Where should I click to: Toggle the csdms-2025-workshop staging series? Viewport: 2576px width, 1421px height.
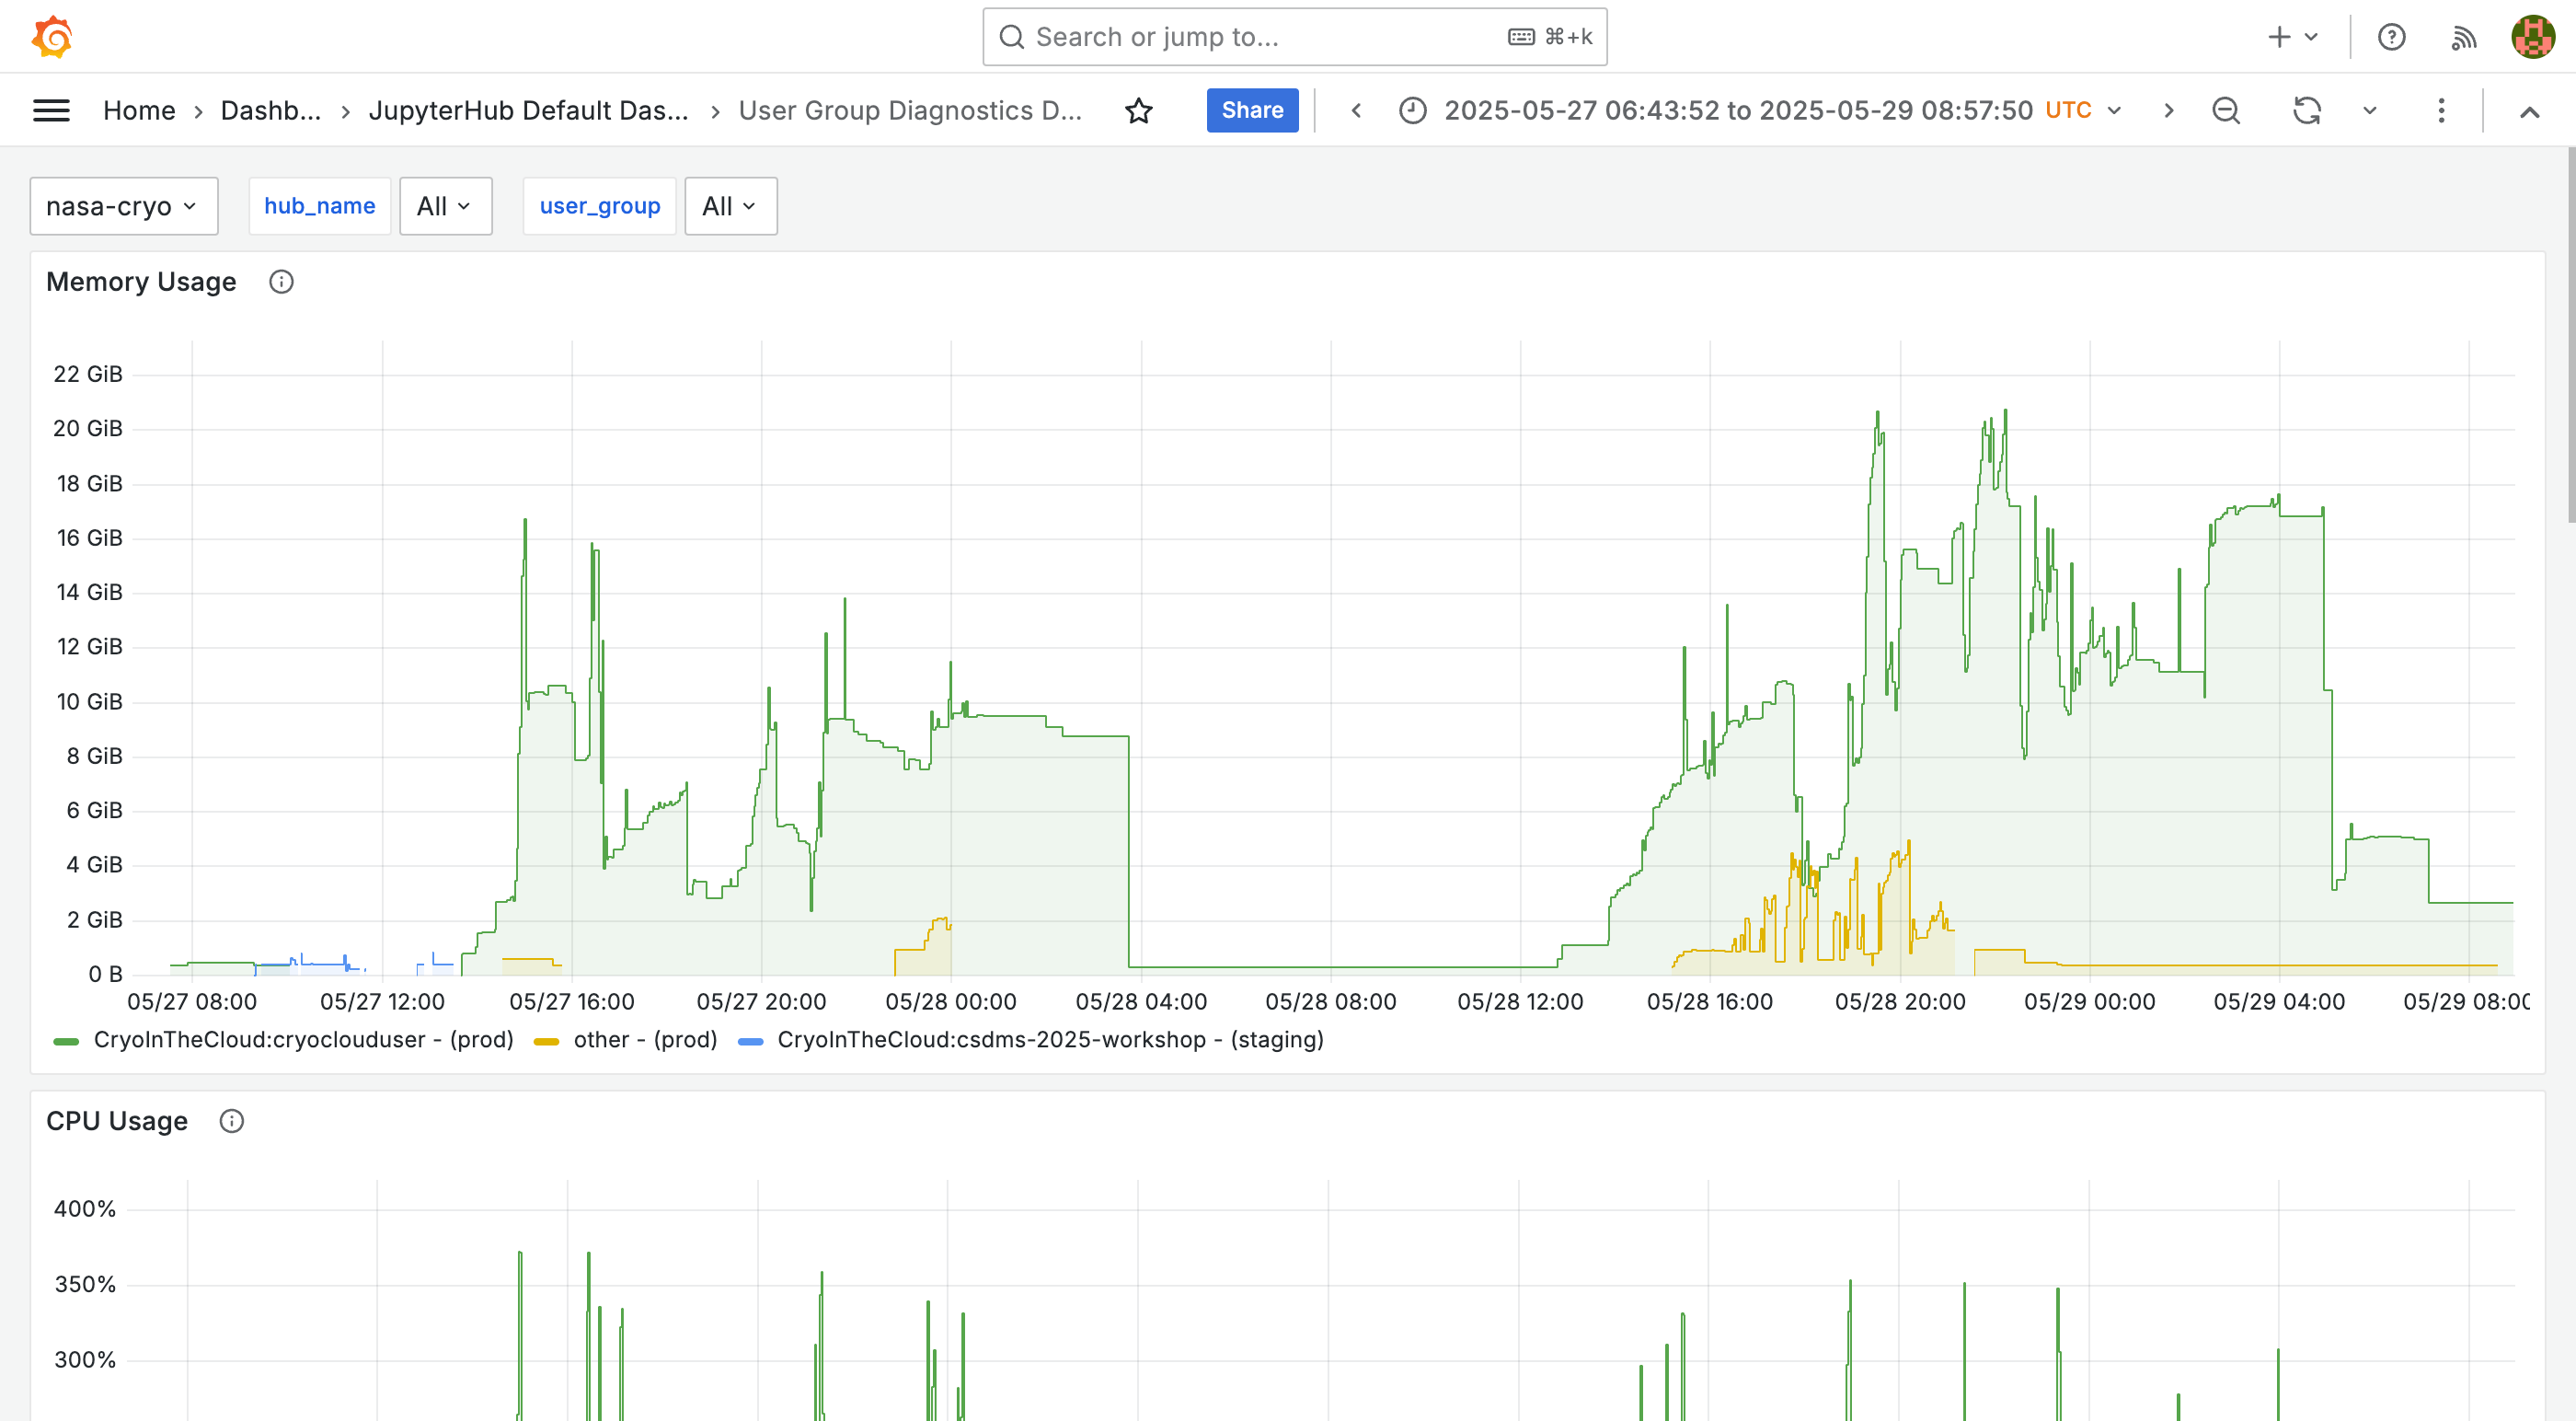tap(1051, 1040)
